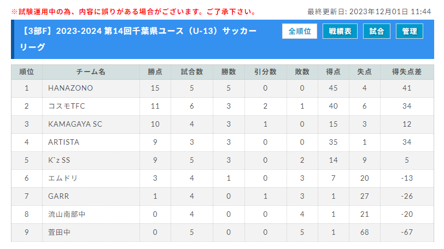
Task: Click the 得失点差 column header
Action: pos(407,72)
